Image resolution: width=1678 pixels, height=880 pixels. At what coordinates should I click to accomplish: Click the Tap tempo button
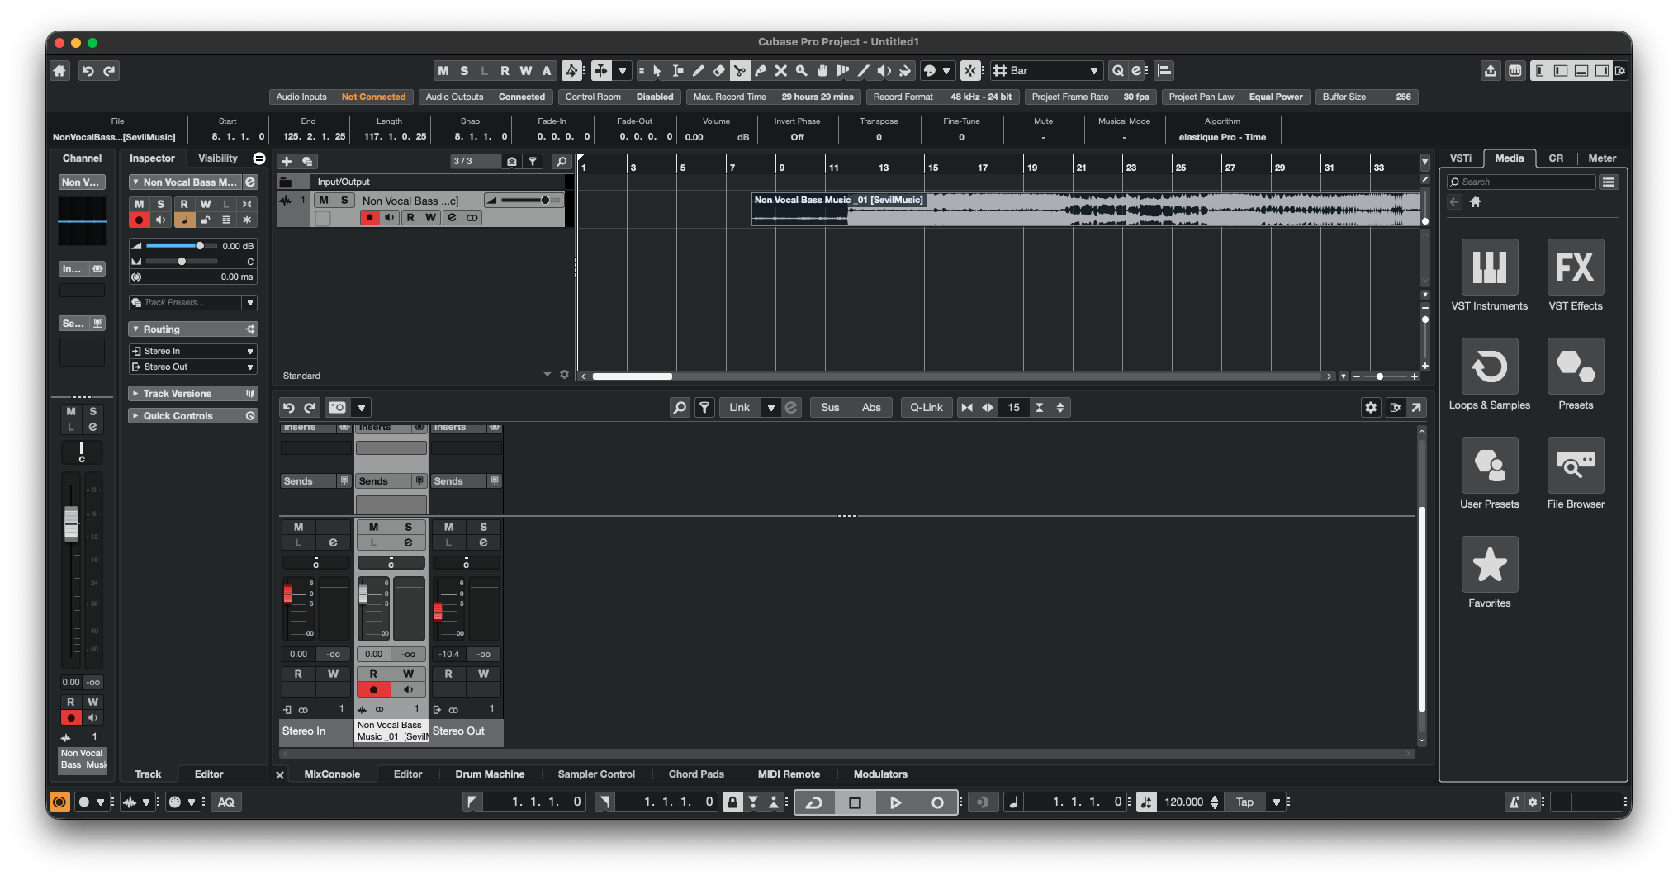click(x=1244, y=802)
